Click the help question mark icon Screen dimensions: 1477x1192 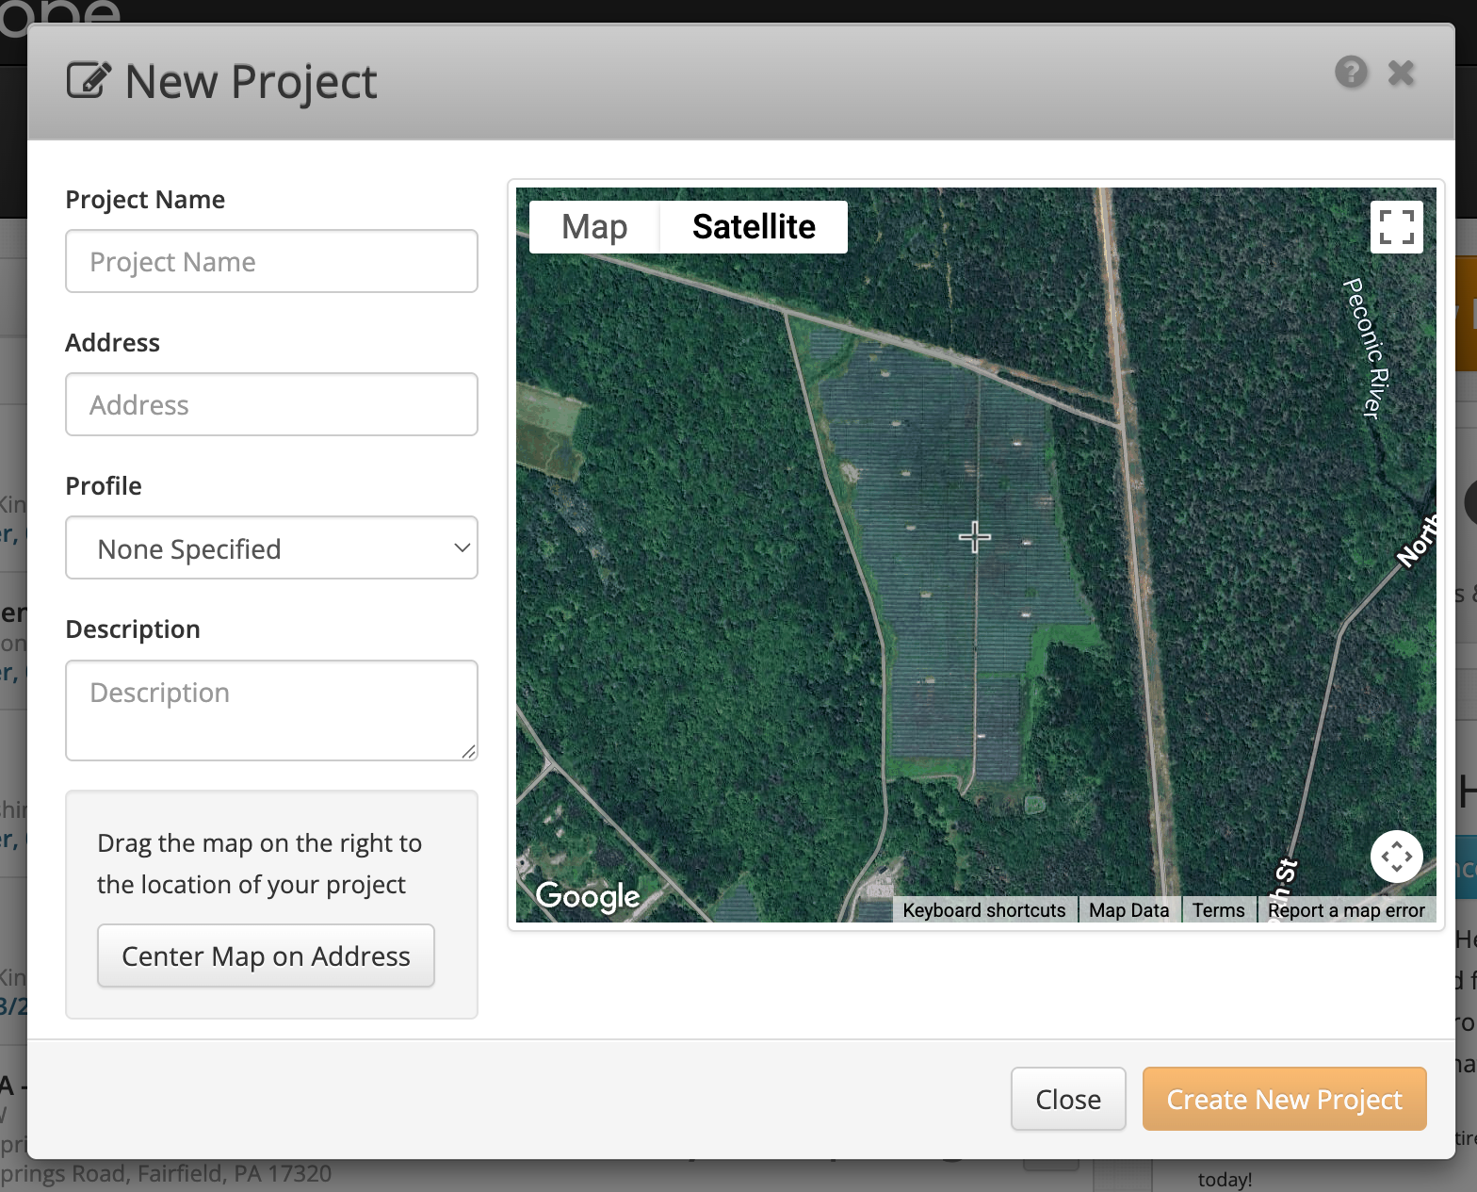tap(1351, 72)
